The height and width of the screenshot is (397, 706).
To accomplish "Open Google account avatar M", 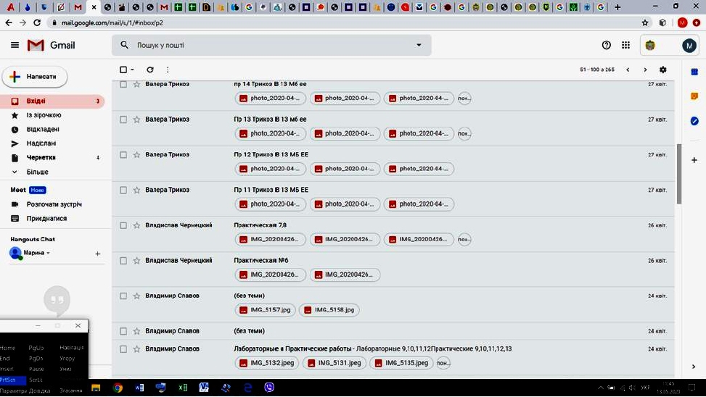I will (x=689, y=46).
